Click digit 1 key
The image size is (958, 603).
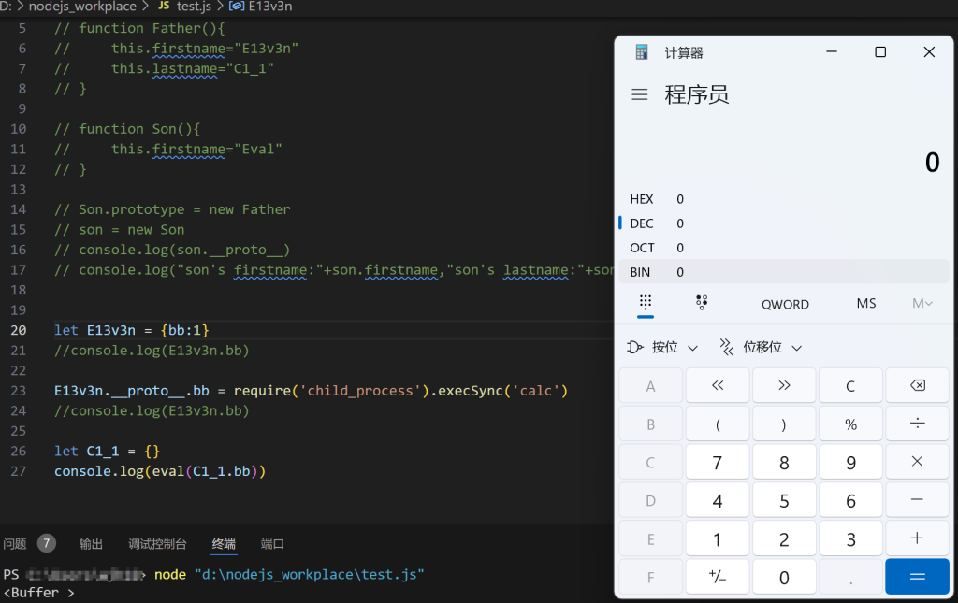tap(718, 538)
